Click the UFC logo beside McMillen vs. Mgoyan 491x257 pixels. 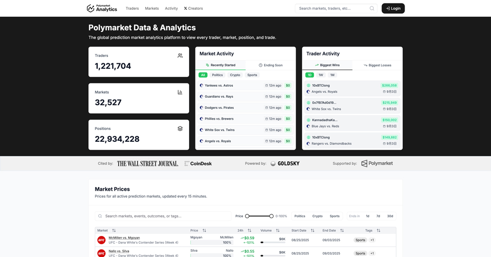click(101, 240)
